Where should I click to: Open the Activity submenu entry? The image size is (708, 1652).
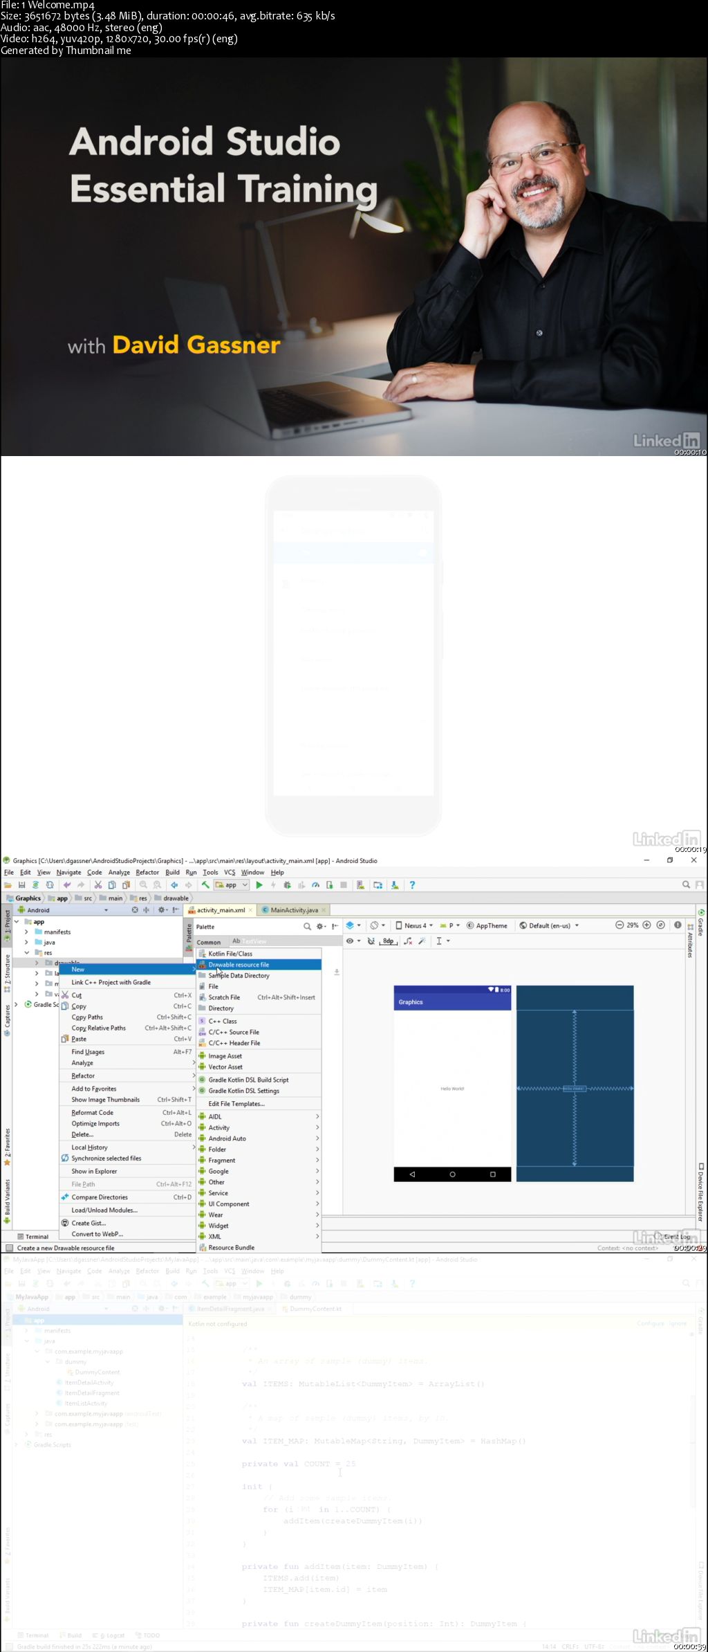[x=259, y=1127]
